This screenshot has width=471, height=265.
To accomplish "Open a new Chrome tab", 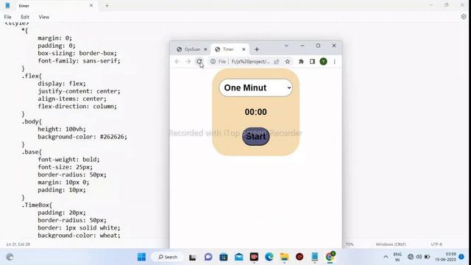I will (257, 49).
